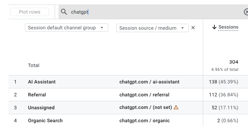Click the warning triangle next to (not set)

click(176, 108)
